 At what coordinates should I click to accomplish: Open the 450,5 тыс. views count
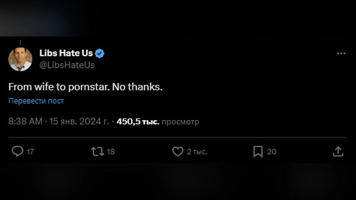138,121
